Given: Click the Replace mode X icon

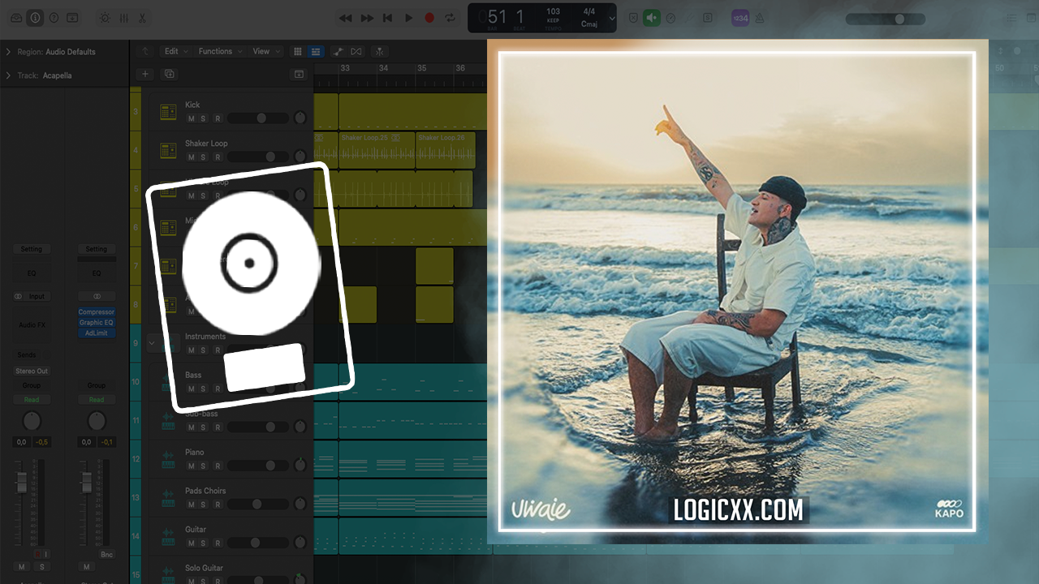Looking at the screenshot, I should tap(633, 18).
